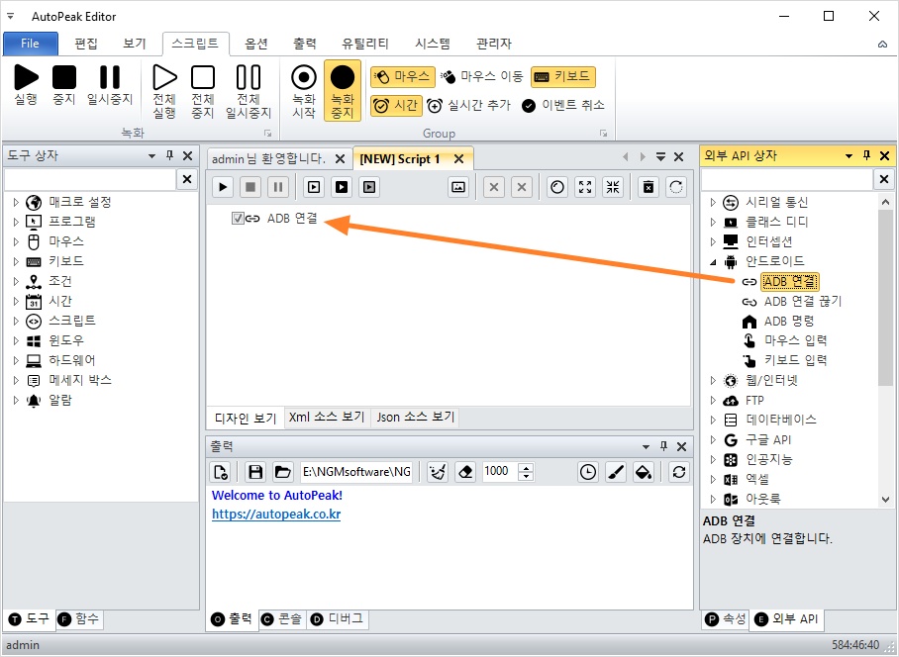
Task: Toggle the pin on 외부 API 상자 panel
Action: coord(867,155)
